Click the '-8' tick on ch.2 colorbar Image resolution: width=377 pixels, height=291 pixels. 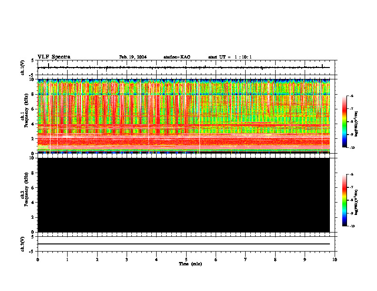click(x=351, y=200)
